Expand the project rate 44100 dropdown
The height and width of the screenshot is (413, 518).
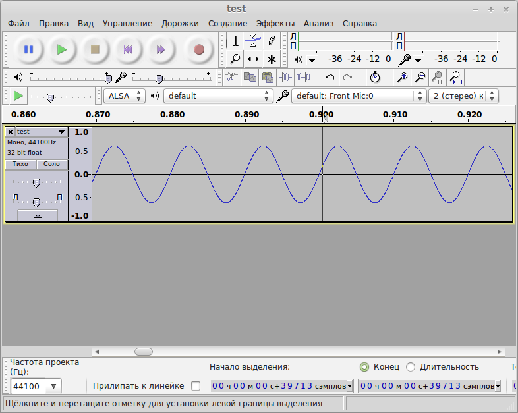(53, 386)
